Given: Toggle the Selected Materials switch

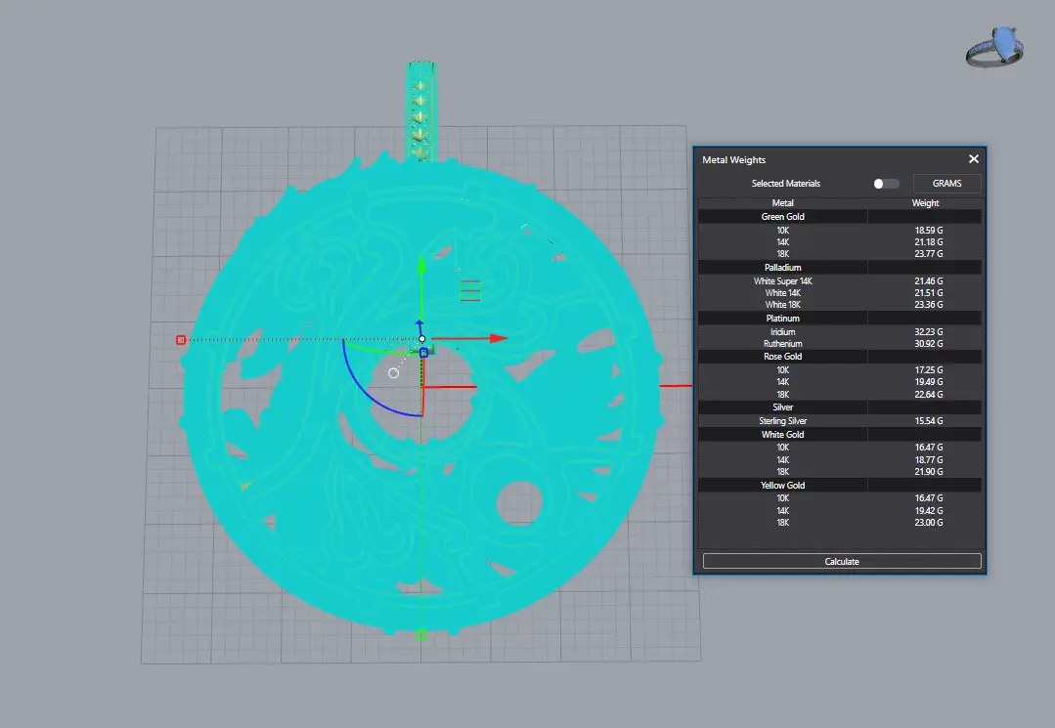Looking at the screenshot, I should point(886,184).
